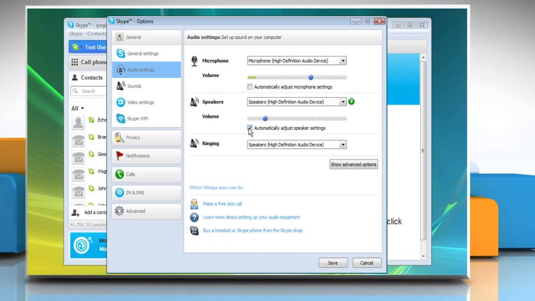Screen dimensions: 535x301
Task: Cancel the Options dialog
Action: [367, 263]
